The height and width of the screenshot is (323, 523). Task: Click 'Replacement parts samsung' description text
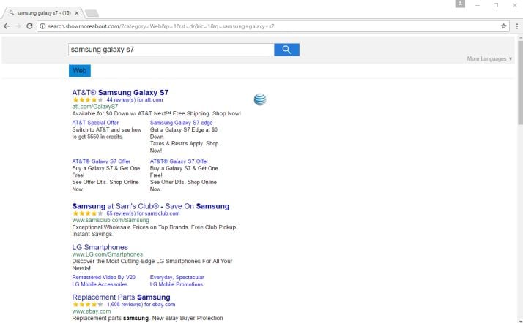tap(147, 319)
